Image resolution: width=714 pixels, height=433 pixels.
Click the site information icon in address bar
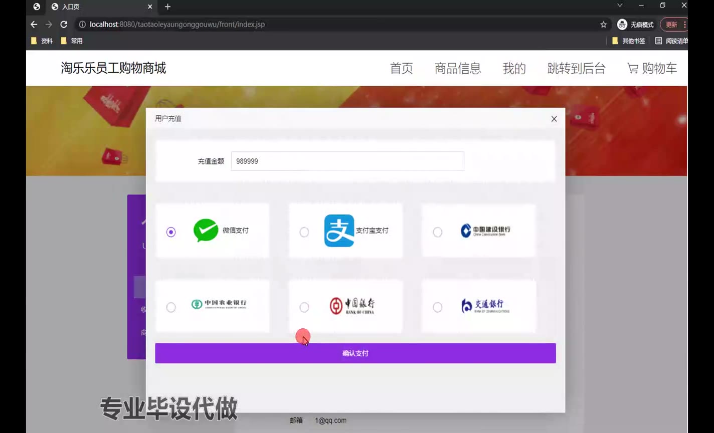[82, 24]
